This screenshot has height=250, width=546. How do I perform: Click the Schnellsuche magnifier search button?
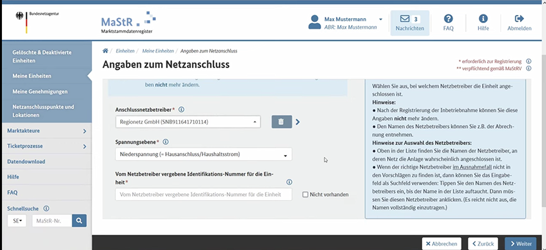(x=79, y=221)
